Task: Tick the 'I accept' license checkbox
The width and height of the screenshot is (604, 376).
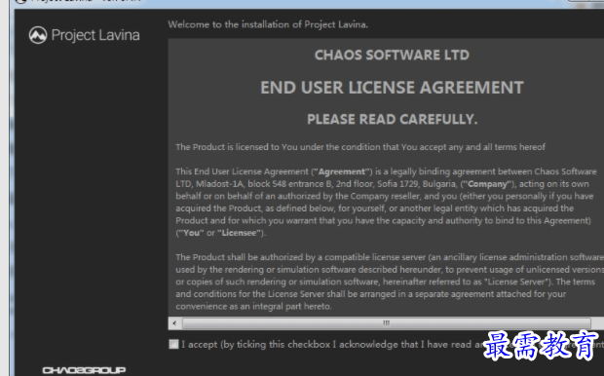Action: tap(173, 344)
